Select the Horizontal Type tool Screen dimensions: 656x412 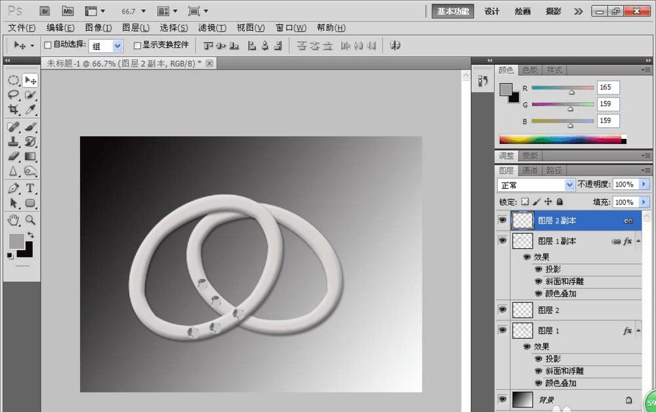(x=30, y=188)
